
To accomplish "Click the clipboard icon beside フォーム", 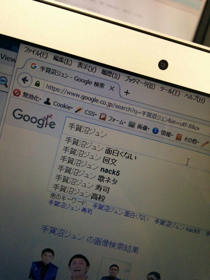I will (x=103, y=117).
